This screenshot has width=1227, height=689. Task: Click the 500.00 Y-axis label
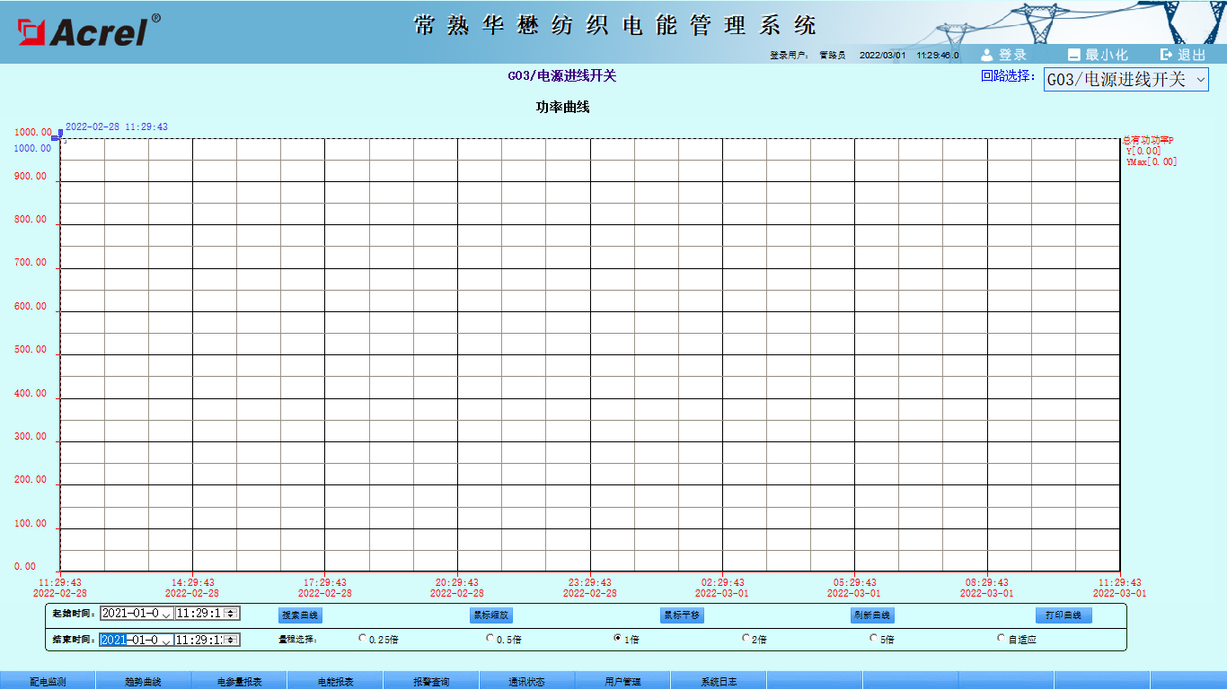(31, 350)
